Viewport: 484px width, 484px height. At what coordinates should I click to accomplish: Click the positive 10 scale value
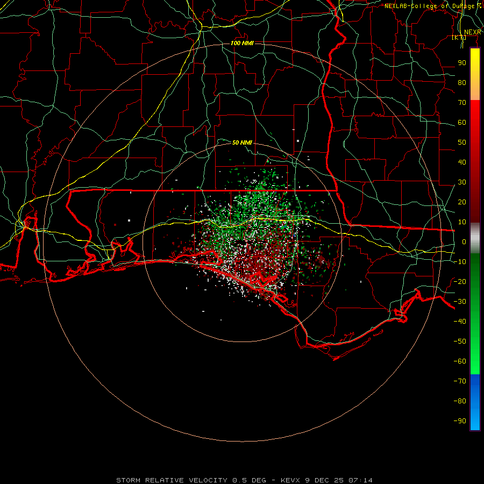point(462,222)
